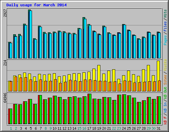Select the green kB bar for day 17
The width and height of the screenshot is (169, 132).
pos(90,109)
